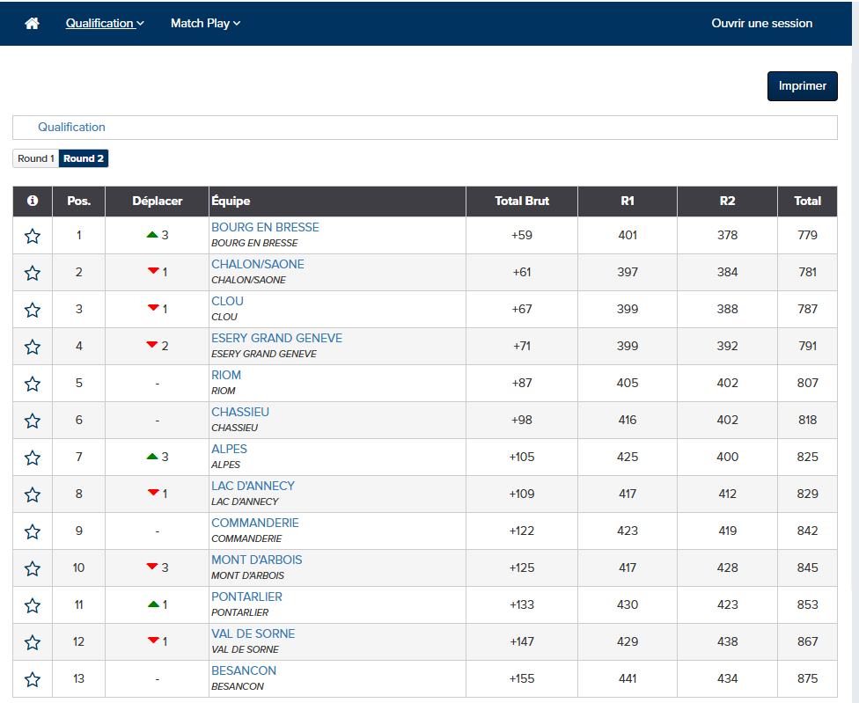
Task: Star the BOURG EN BRESSE team
Action: click(x=33, y=236)
